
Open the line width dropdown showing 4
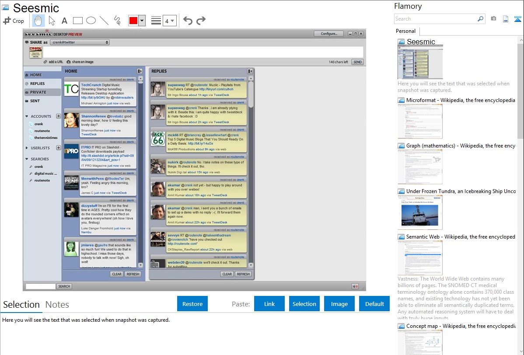pos(169,21)
